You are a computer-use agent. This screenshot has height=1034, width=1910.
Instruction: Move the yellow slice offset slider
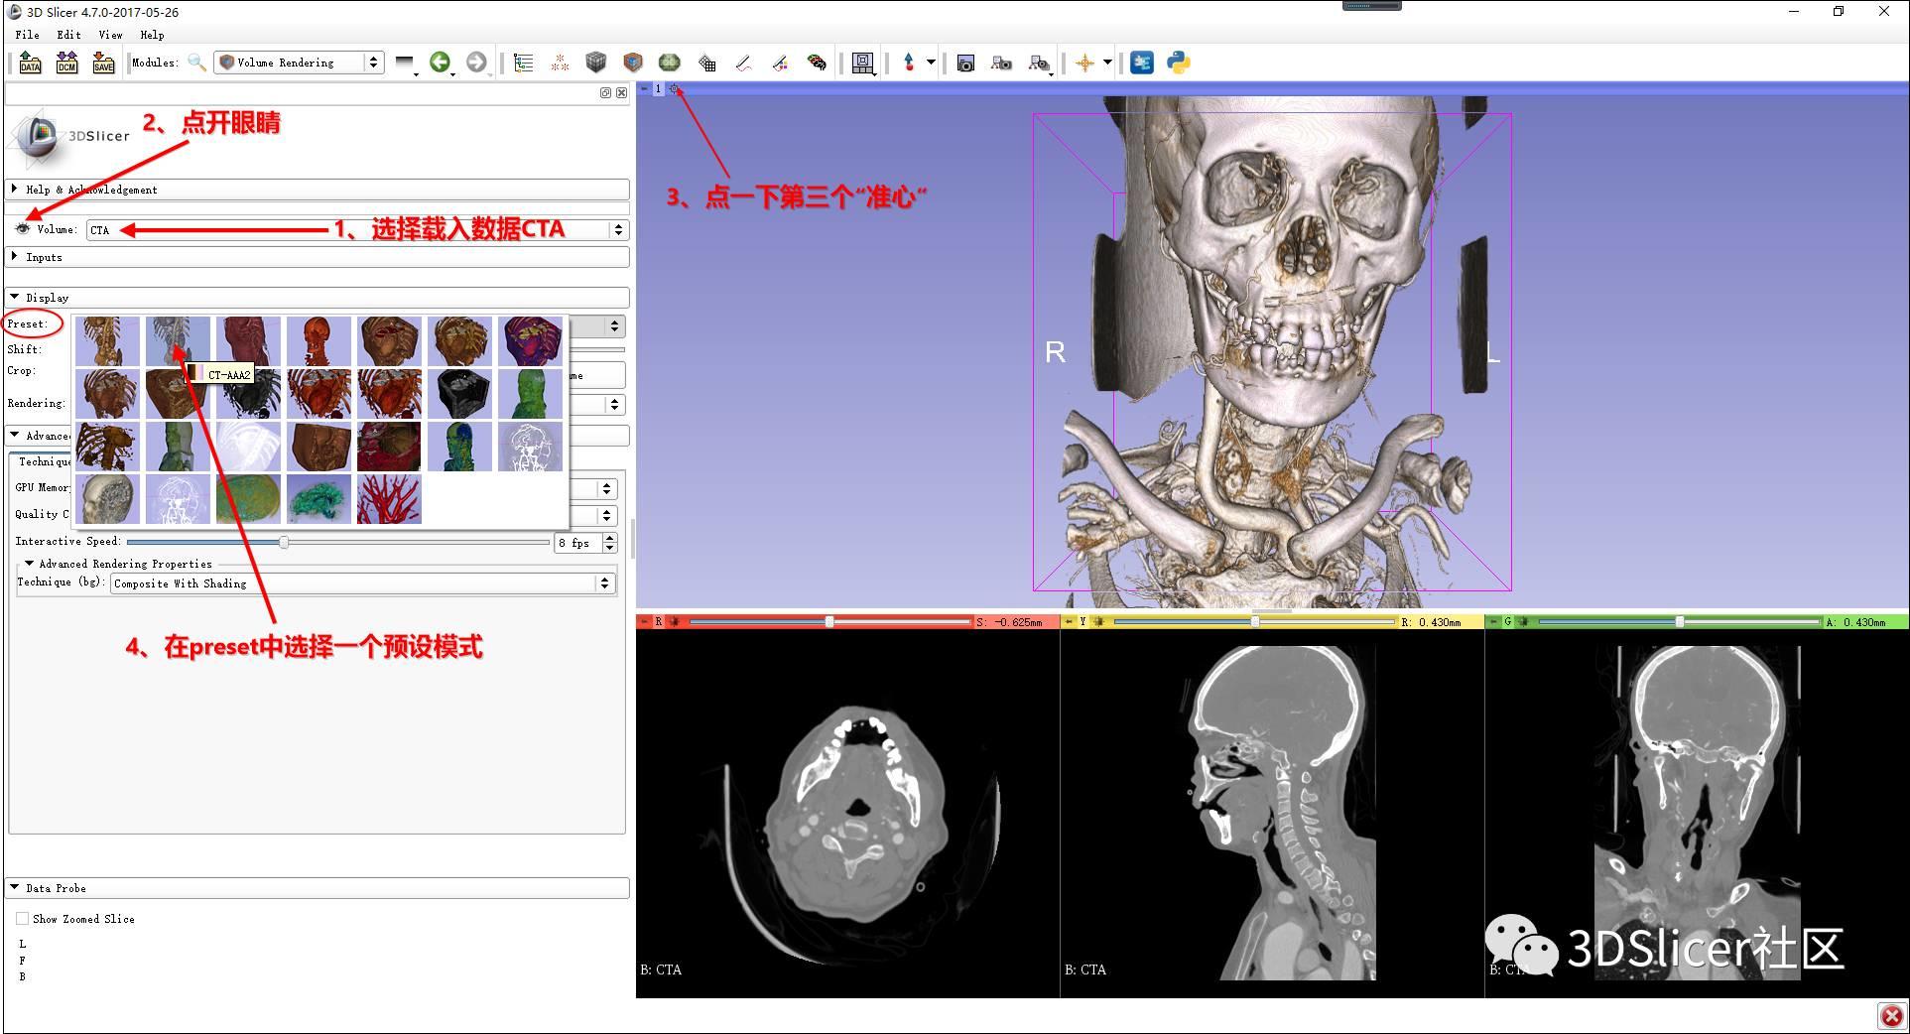[1255, 622]
